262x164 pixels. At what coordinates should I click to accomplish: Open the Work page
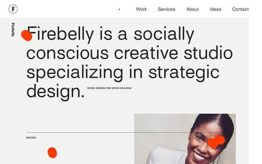click(x=141, y=9)
